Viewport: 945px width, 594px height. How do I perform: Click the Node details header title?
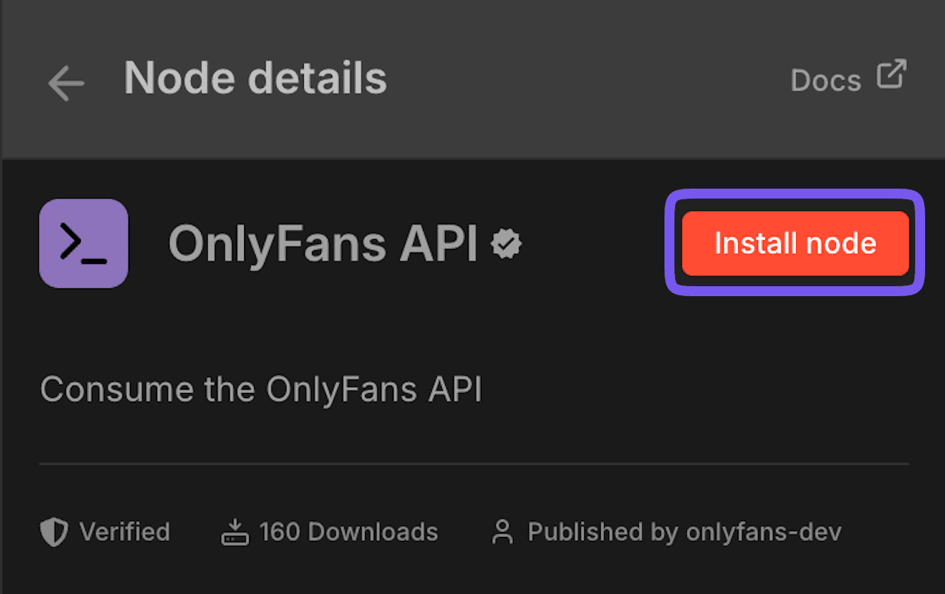[x=255, y=78]
